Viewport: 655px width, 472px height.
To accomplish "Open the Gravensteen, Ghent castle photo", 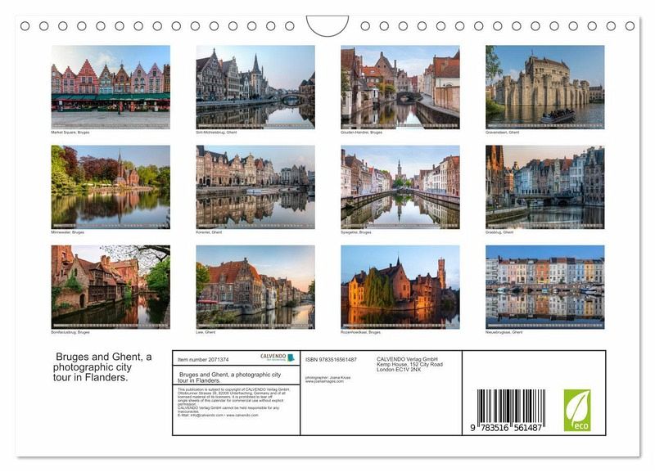I will pyautogui.click(x=544, y=87).
